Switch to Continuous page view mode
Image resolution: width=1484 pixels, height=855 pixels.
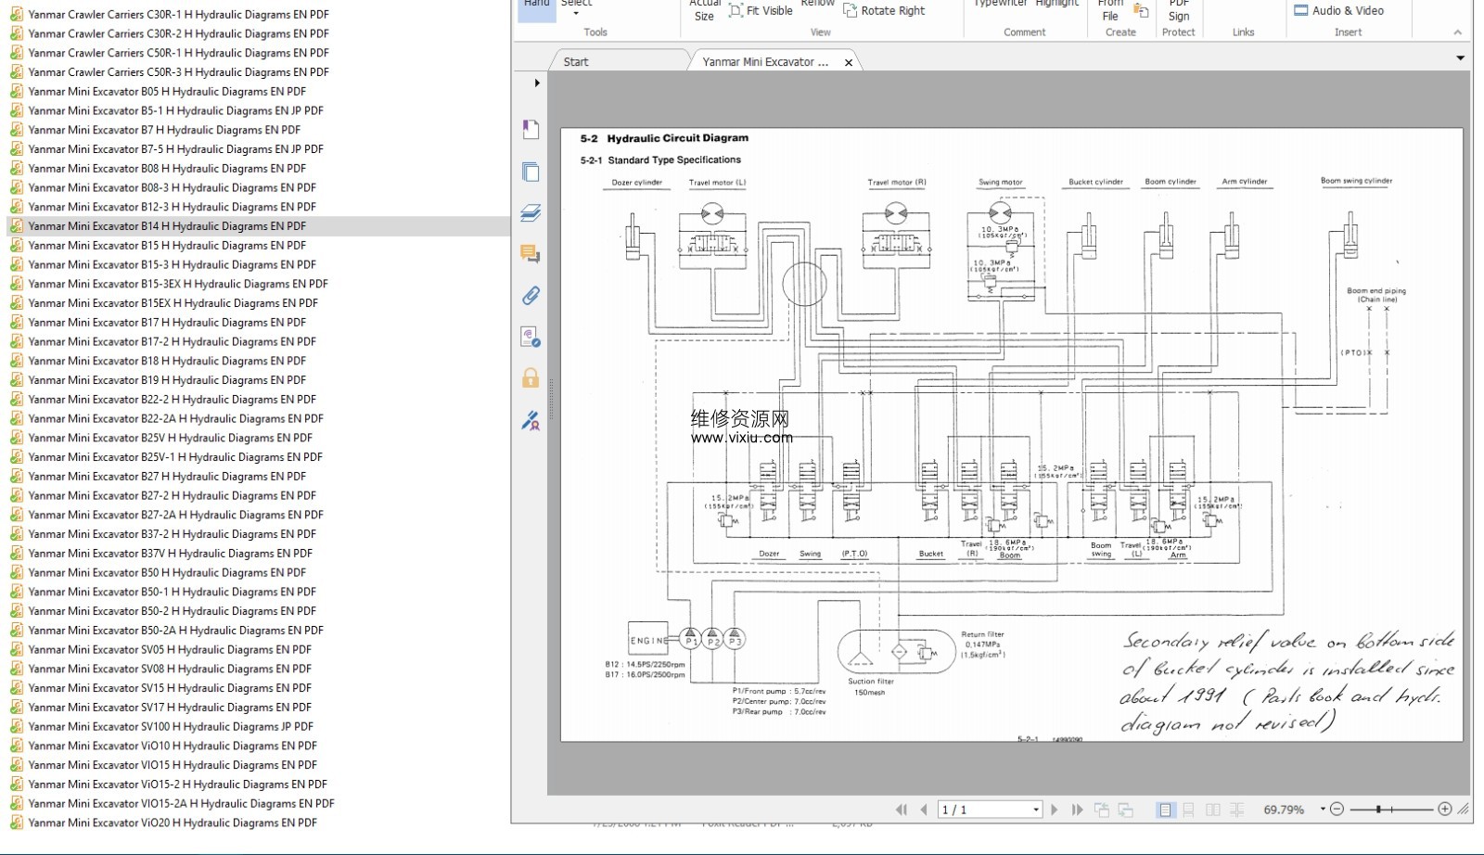click(1188, 810)
